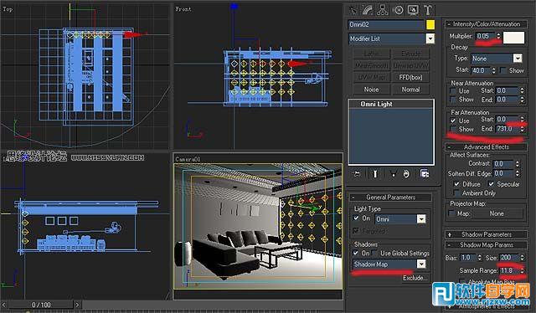Collapse Intensity/Color/Attenuation rollout

pos(486,24)
